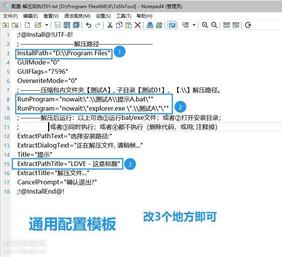Image resolution: width=282 pixels, height=257 pixels.
Task: Open the 查看(V) menu
Action: pyautogui.click(x=51, y=16)
